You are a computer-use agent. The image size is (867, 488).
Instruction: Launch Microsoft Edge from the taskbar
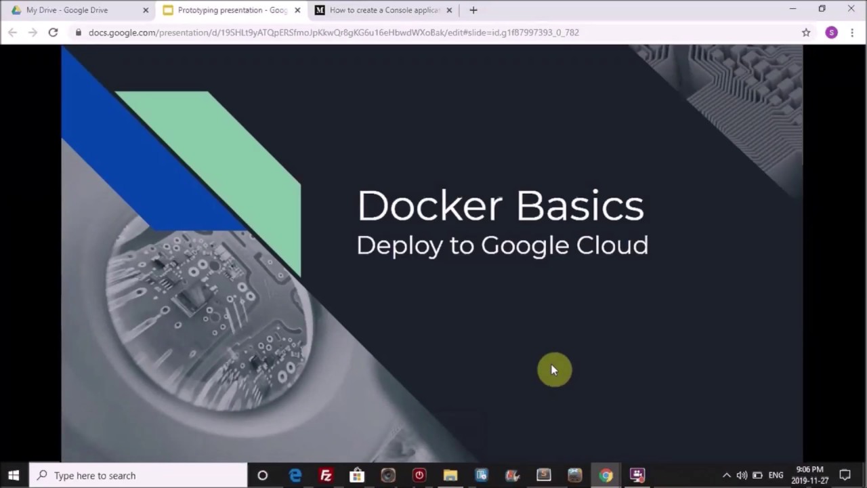295,475
